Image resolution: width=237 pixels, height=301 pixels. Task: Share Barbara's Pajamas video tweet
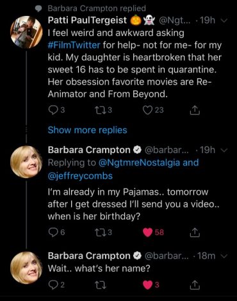(x=195, y=232)
